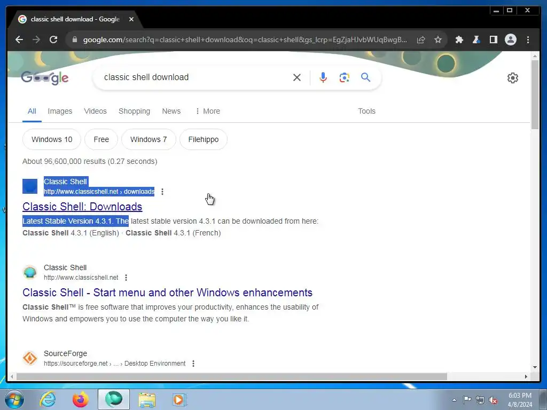
Task: Show hidden system tray icons arrow
Action: coord(454,400)
